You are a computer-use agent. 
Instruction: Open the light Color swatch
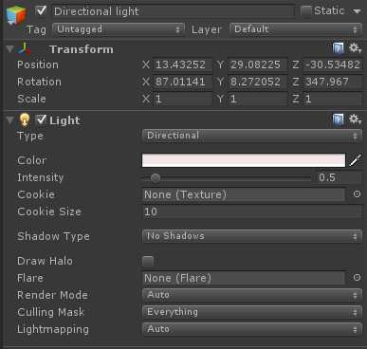(x=244, y=160)
